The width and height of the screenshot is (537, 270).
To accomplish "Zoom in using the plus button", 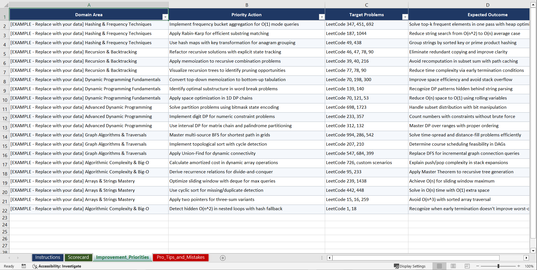I will 519,266.
